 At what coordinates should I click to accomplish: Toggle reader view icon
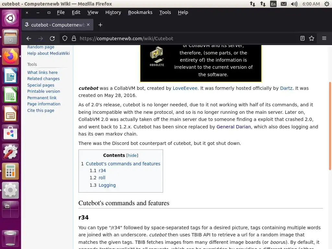pyautogui.click(x=302, y=38)
